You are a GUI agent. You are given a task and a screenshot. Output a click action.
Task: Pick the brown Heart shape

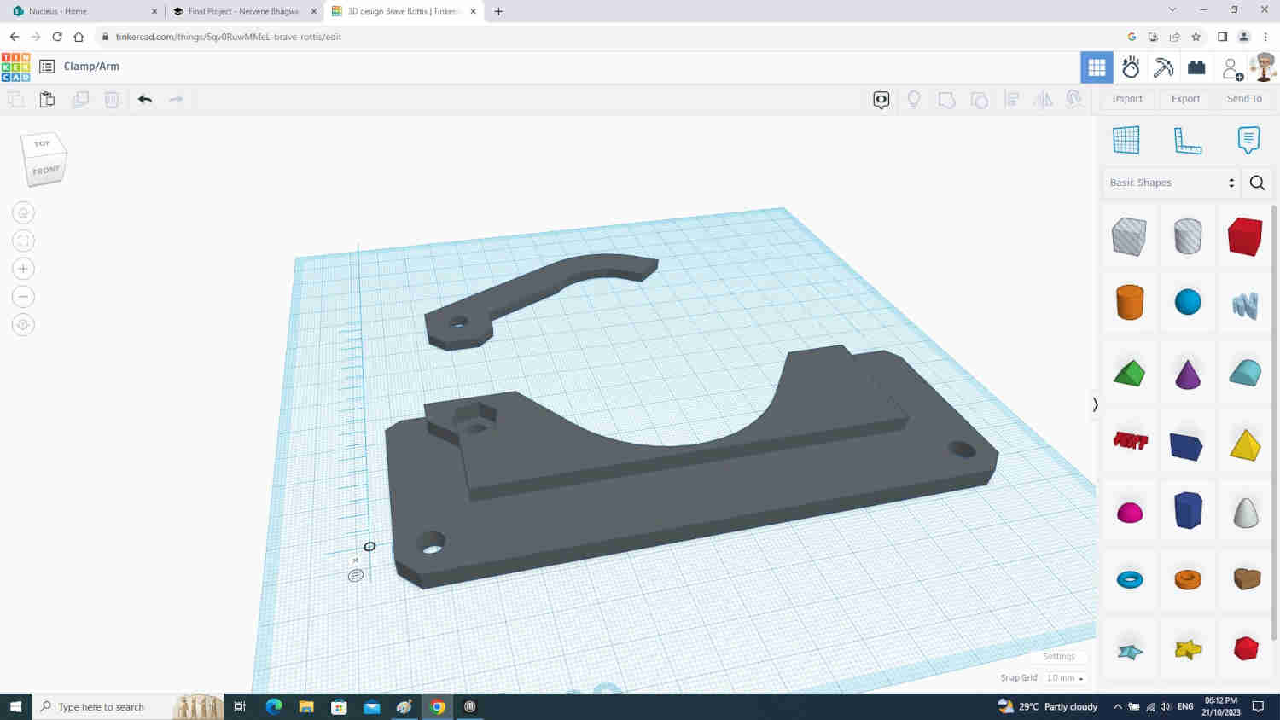click(x=1246, y=578)
